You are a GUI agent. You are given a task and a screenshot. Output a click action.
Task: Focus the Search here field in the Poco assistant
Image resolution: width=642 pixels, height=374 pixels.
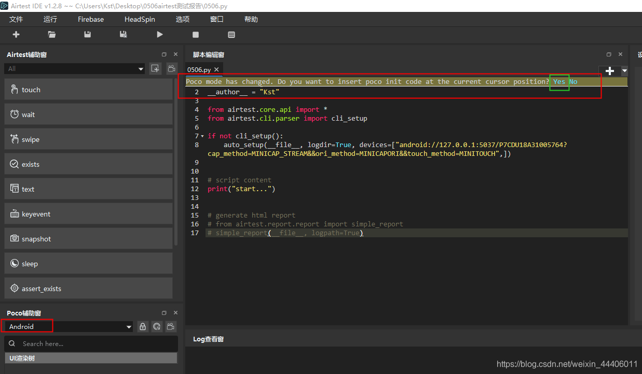pyautogui.click(x=91, y=343)
